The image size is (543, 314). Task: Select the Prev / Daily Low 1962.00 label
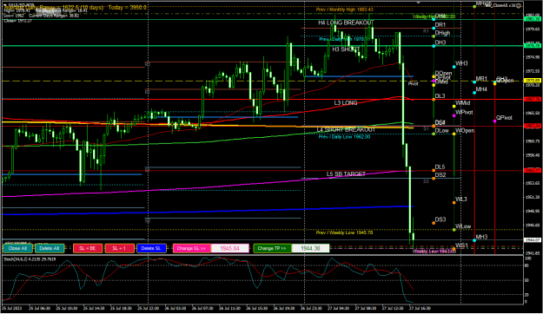[344, 137]
